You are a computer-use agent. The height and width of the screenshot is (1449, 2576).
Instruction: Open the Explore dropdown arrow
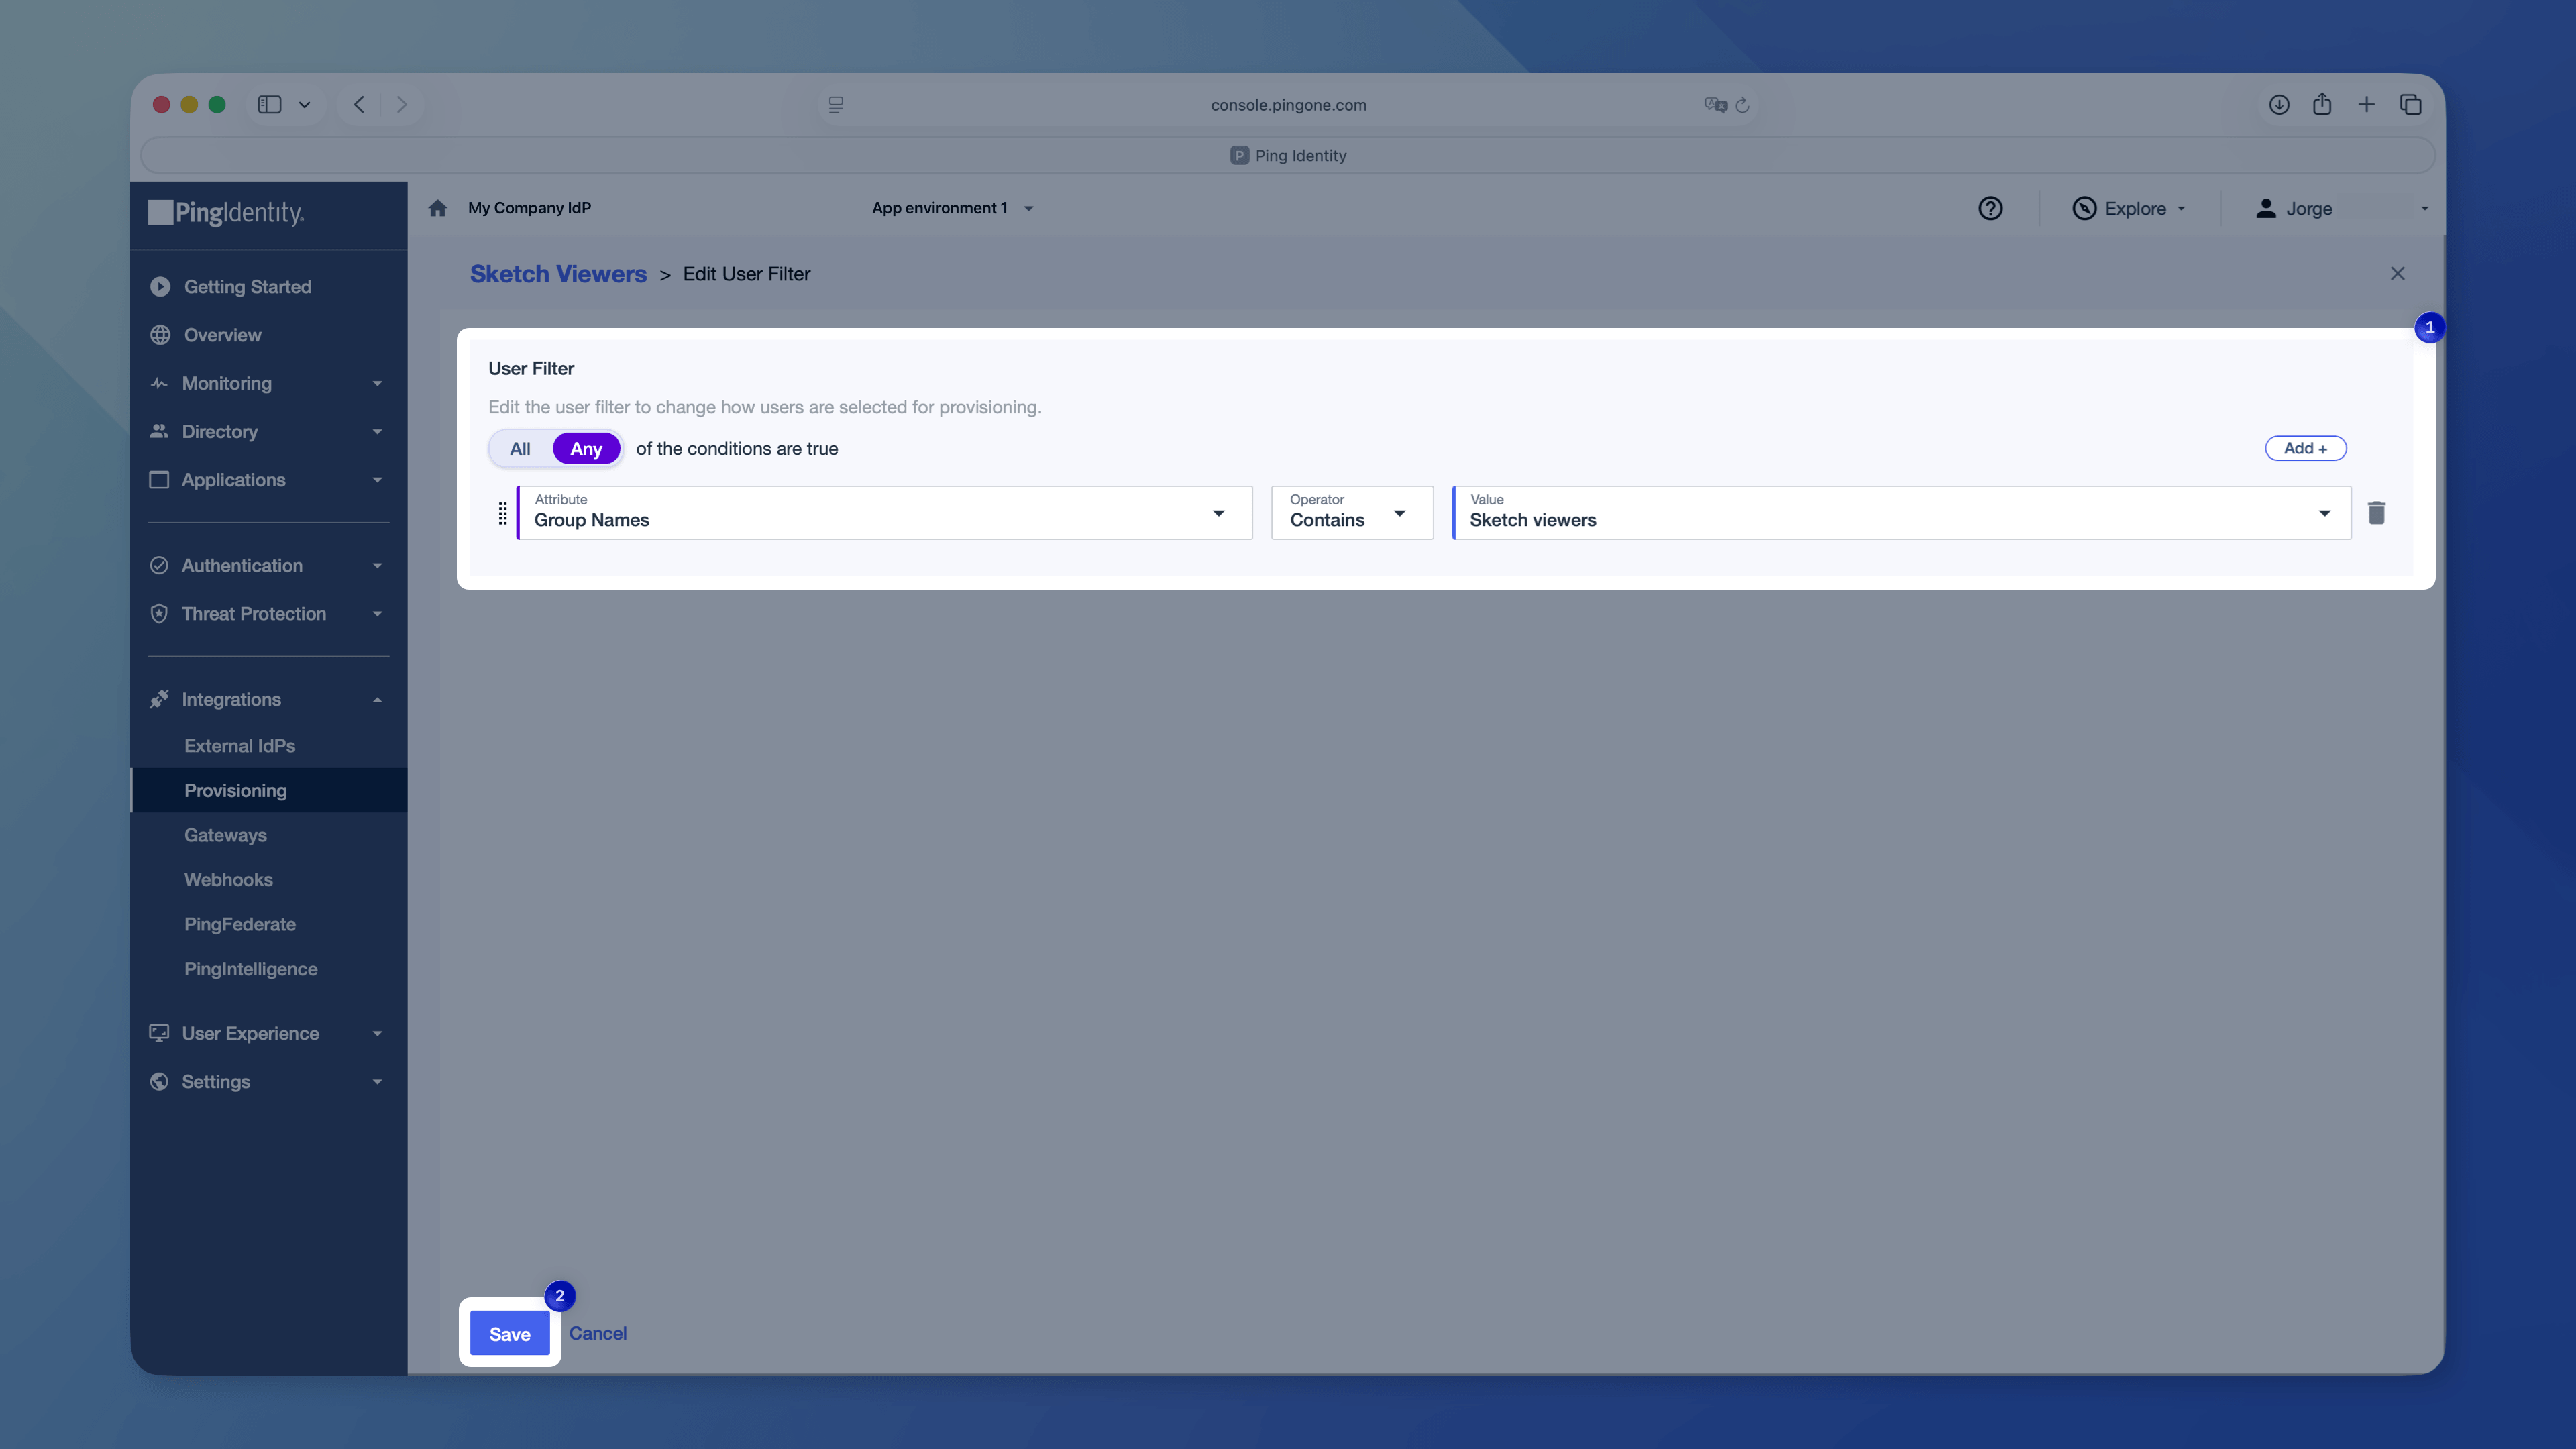[x=2181, y=209]
